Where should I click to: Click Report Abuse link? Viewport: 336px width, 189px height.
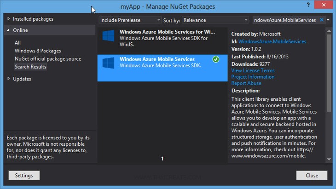pos(246,83)
